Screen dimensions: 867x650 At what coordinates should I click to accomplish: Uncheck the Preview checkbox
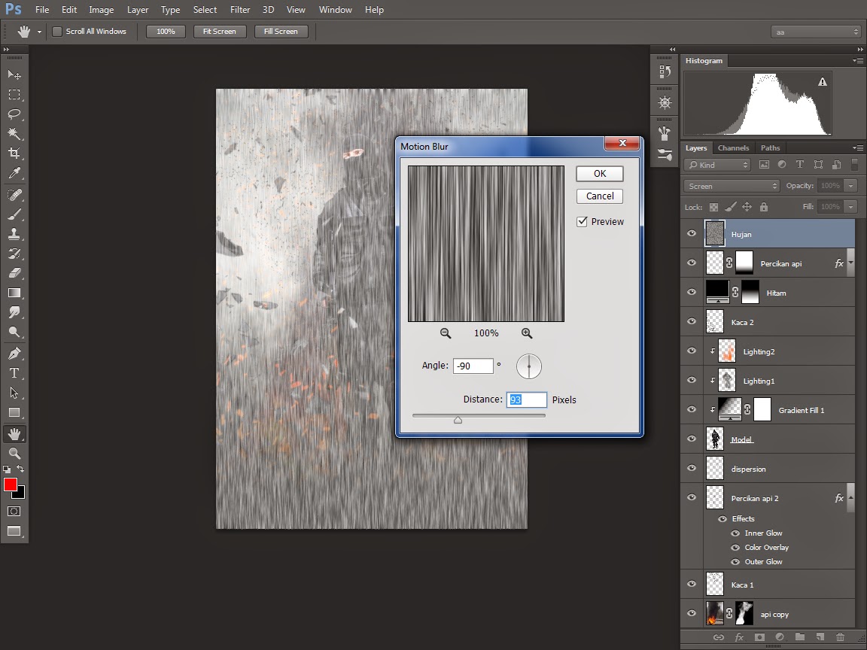[x=582, y=221]
